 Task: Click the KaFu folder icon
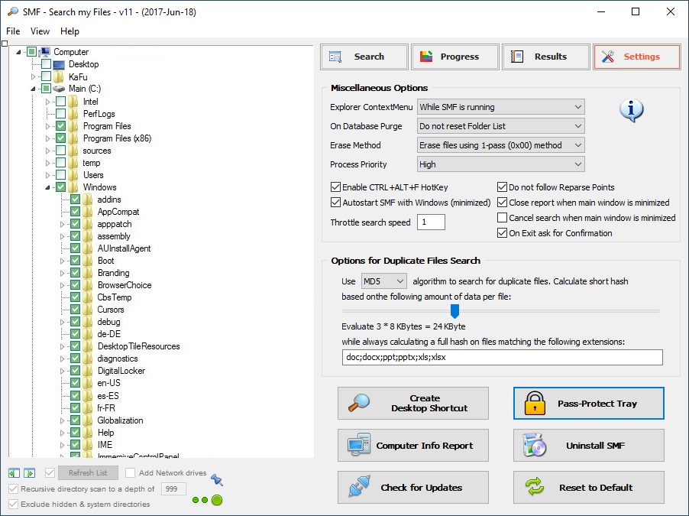point(59,76)
